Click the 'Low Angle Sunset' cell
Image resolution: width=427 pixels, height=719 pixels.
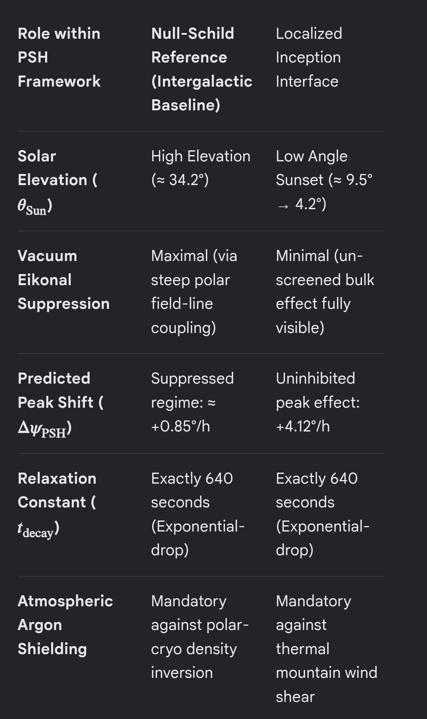coord(324,180)
